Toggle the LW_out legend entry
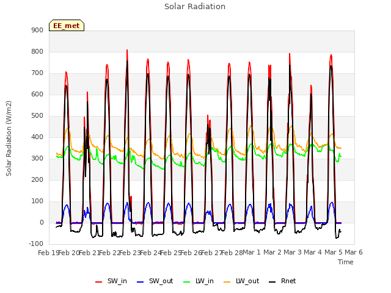 tap(241, 281)
